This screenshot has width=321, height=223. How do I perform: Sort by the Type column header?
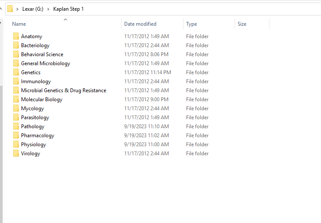(x=191, y=24)
